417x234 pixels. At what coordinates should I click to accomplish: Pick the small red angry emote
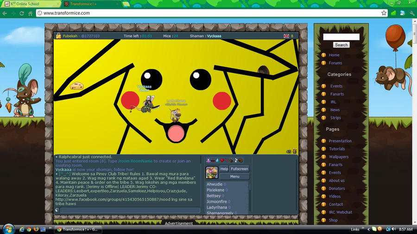pos(227,160)
